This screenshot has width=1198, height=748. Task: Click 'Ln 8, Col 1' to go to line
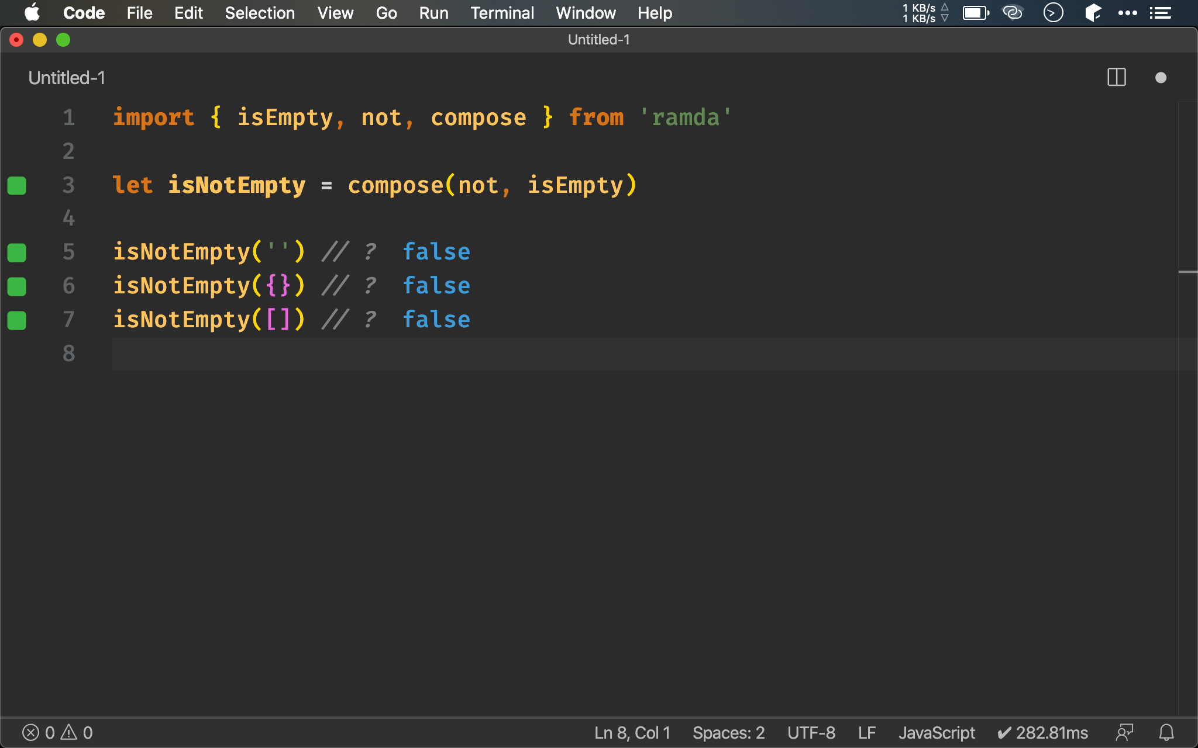click(632, 733)
